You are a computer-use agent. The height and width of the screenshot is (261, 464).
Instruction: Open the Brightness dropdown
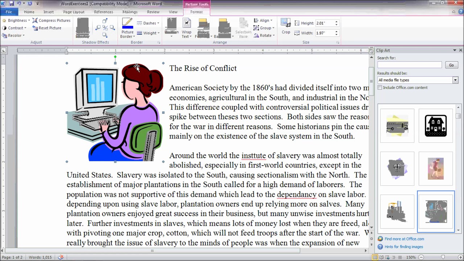(x=17, y=21)
